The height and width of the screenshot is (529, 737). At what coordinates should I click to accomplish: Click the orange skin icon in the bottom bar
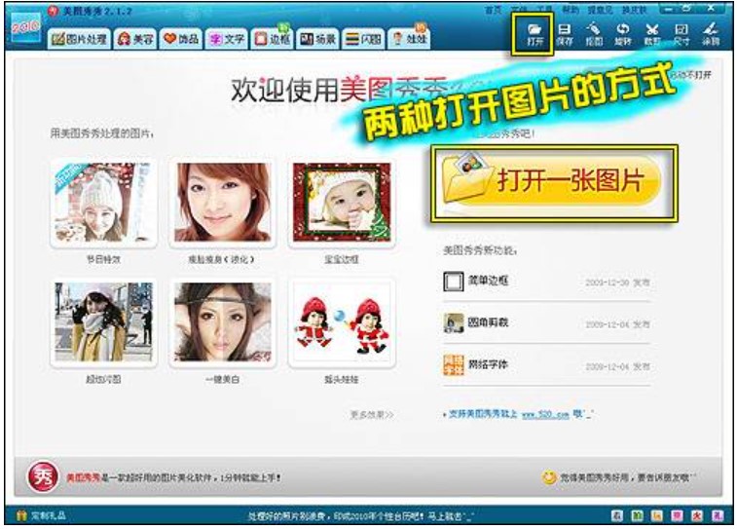657,515
